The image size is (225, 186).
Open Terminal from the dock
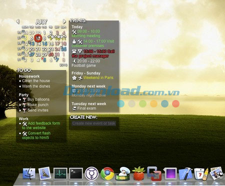(x=76, y=173)
